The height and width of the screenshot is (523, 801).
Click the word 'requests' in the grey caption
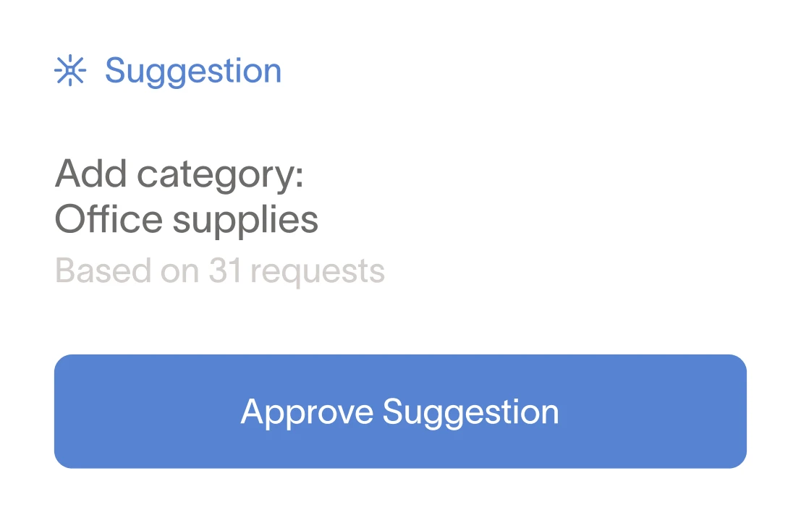(x=317, y=273)
